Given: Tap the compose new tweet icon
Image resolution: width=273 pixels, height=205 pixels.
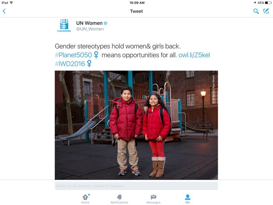Looking at the screenshot, I should pyautogui.click(x=266, y=11).
